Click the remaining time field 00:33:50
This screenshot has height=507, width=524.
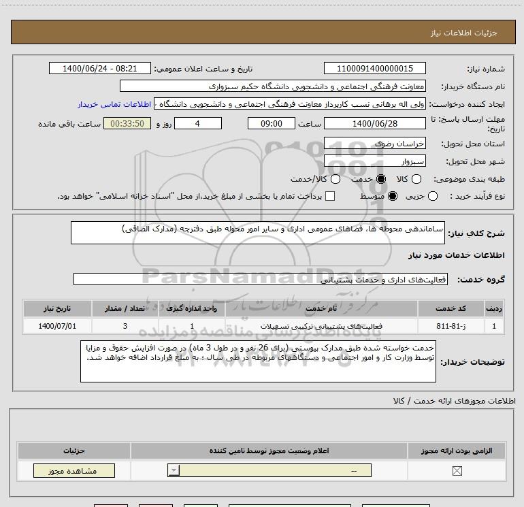(x=127, y=123)
